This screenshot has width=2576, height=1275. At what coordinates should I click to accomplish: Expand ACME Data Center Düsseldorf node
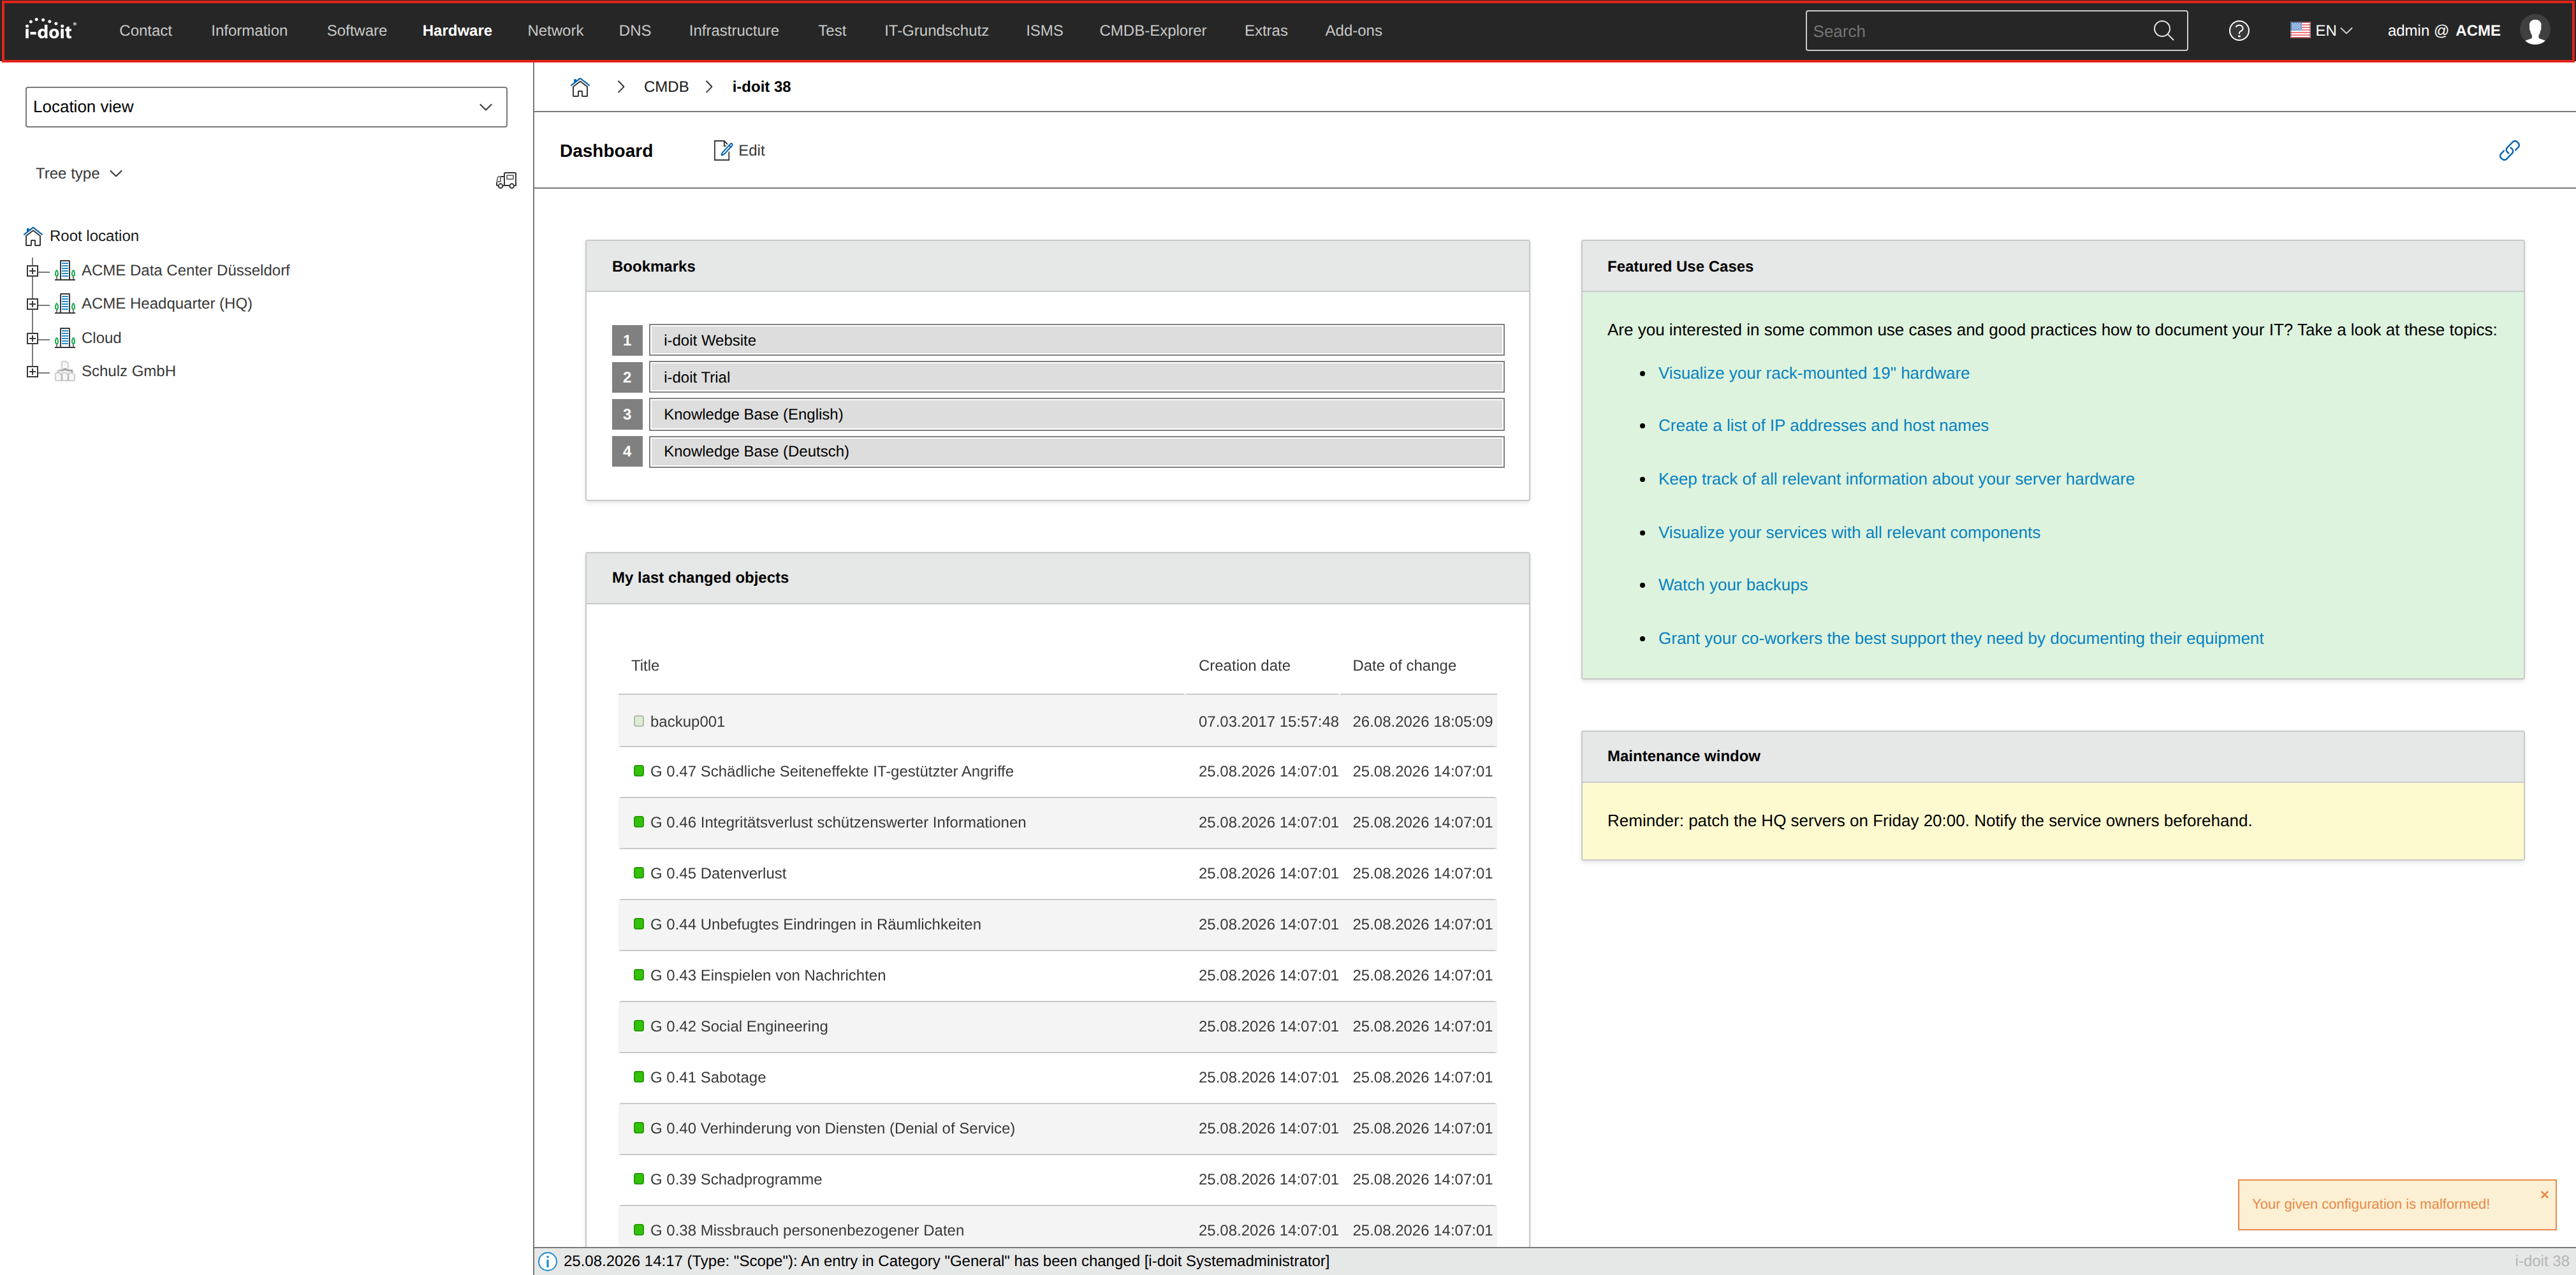[32, 270]
